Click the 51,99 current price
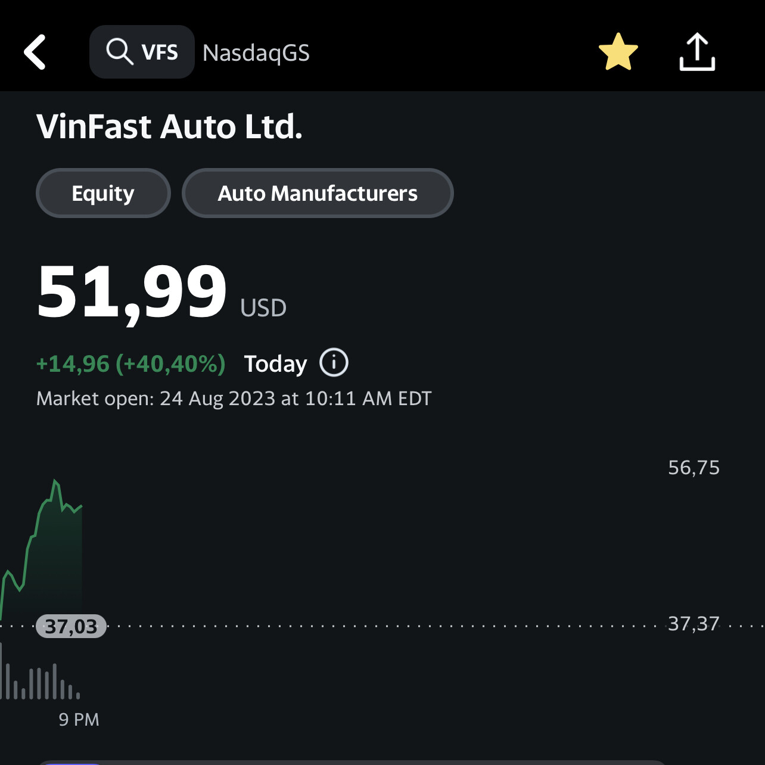765x765 pixels. (132, 292)
